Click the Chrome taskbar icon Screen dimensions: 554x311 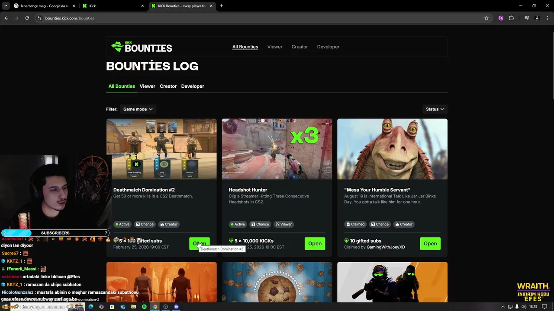pos(155,307)
